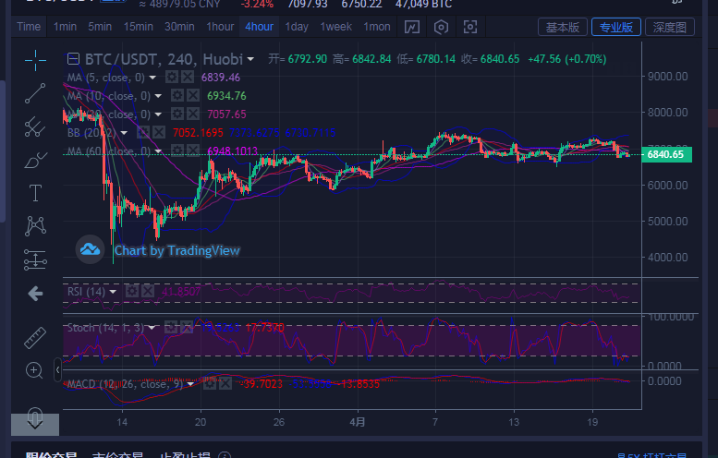Viewport: 718px width, 458px height.
Task: Open settings for BB indicator
Action: pyautogui.click(x=143, y=133)
